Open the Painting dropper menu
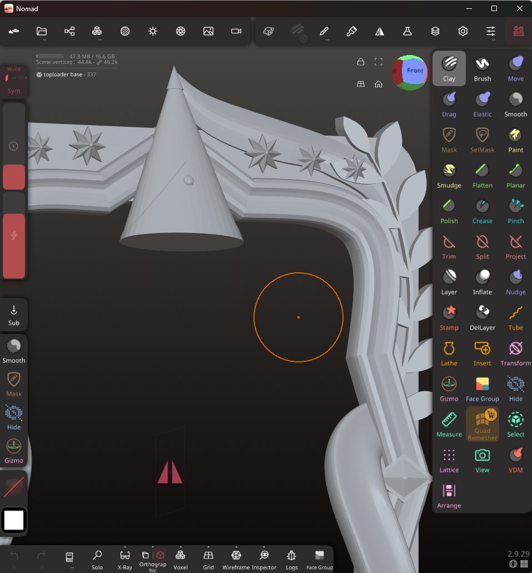 pos(352,32)
